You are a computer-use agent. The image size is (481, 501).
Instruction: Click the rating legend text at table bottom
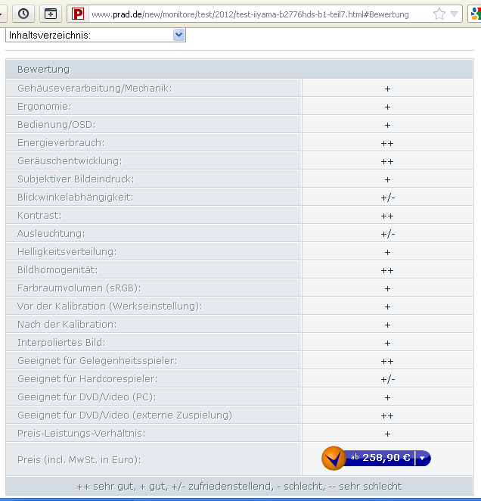coord(239,486)
